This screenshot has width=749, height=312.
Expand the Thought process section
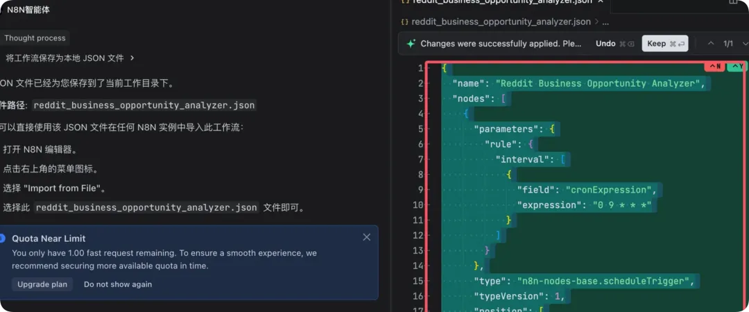[35, 38]
